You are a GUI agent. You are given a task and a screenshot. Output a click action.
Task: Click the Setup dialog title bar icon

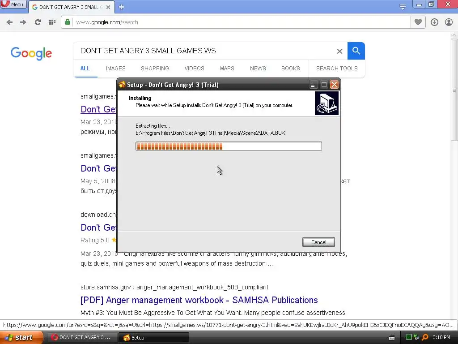point(122,85)
